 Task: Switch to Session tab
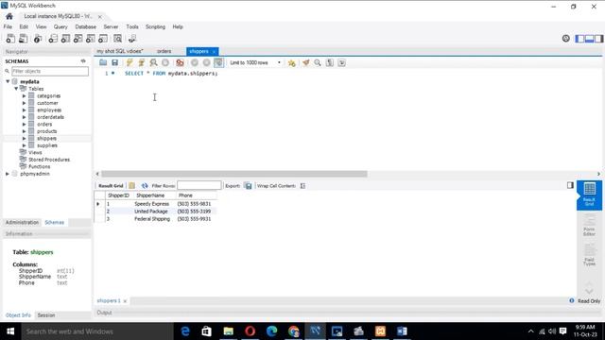tap(46, 315)
